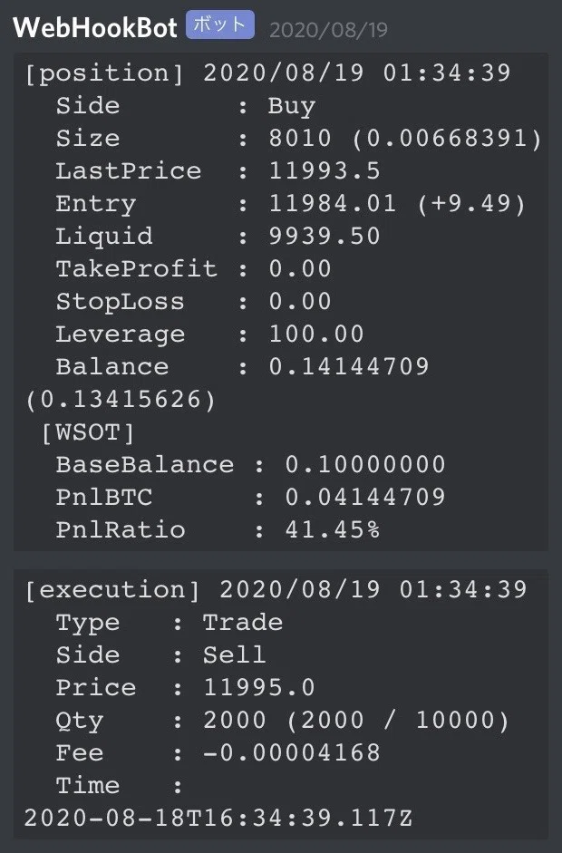Select the BaseBalance value 0.10000000

point(365,465)
